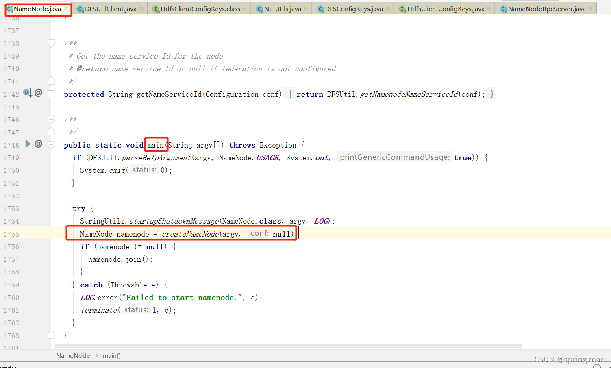Viewport: 611px width, 368px height.
Task: Click the fold end marker at line 1763
Action: pyautogui.click(x=51, y=335)
